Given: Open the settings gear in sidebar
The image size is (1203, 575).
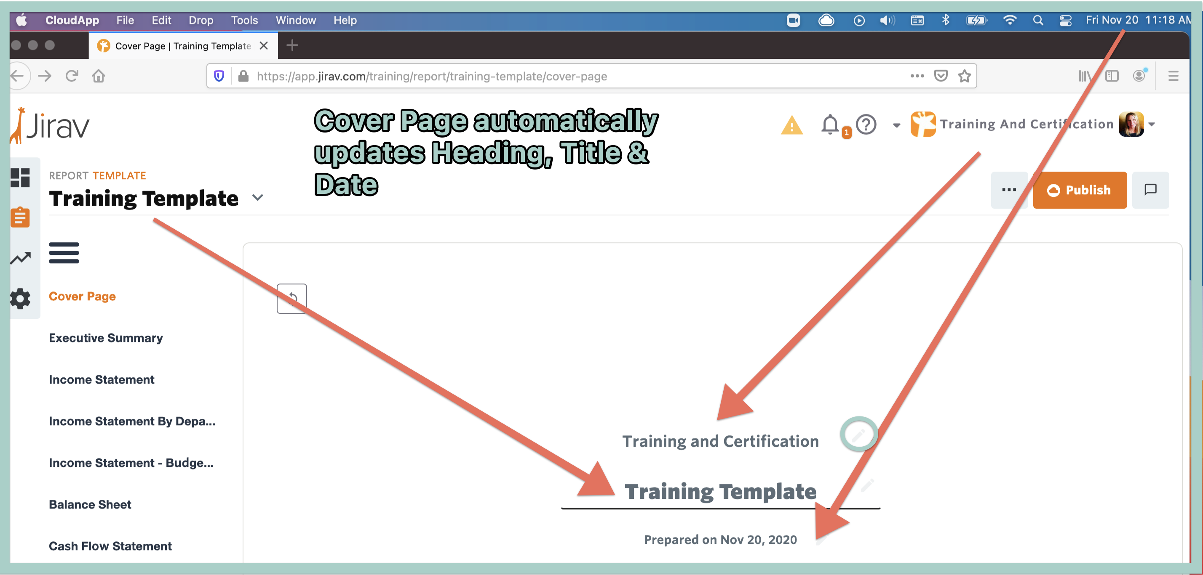Looking at the screenshot, I should tap(20, 299).
